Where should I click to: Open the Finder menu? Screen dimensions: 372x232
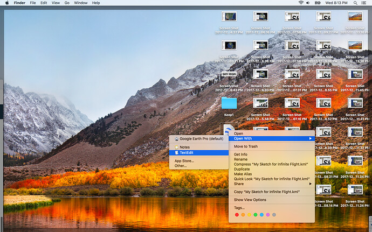coord(19,3)
